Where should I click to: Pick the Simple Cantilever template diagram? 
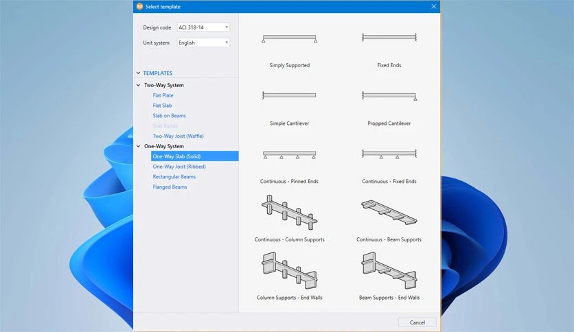(x=289, y=95)
